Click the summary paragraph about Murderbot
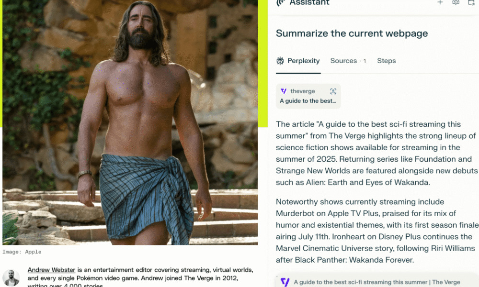The width and height of the screenshot is (479, 287). tap(376, 231)
